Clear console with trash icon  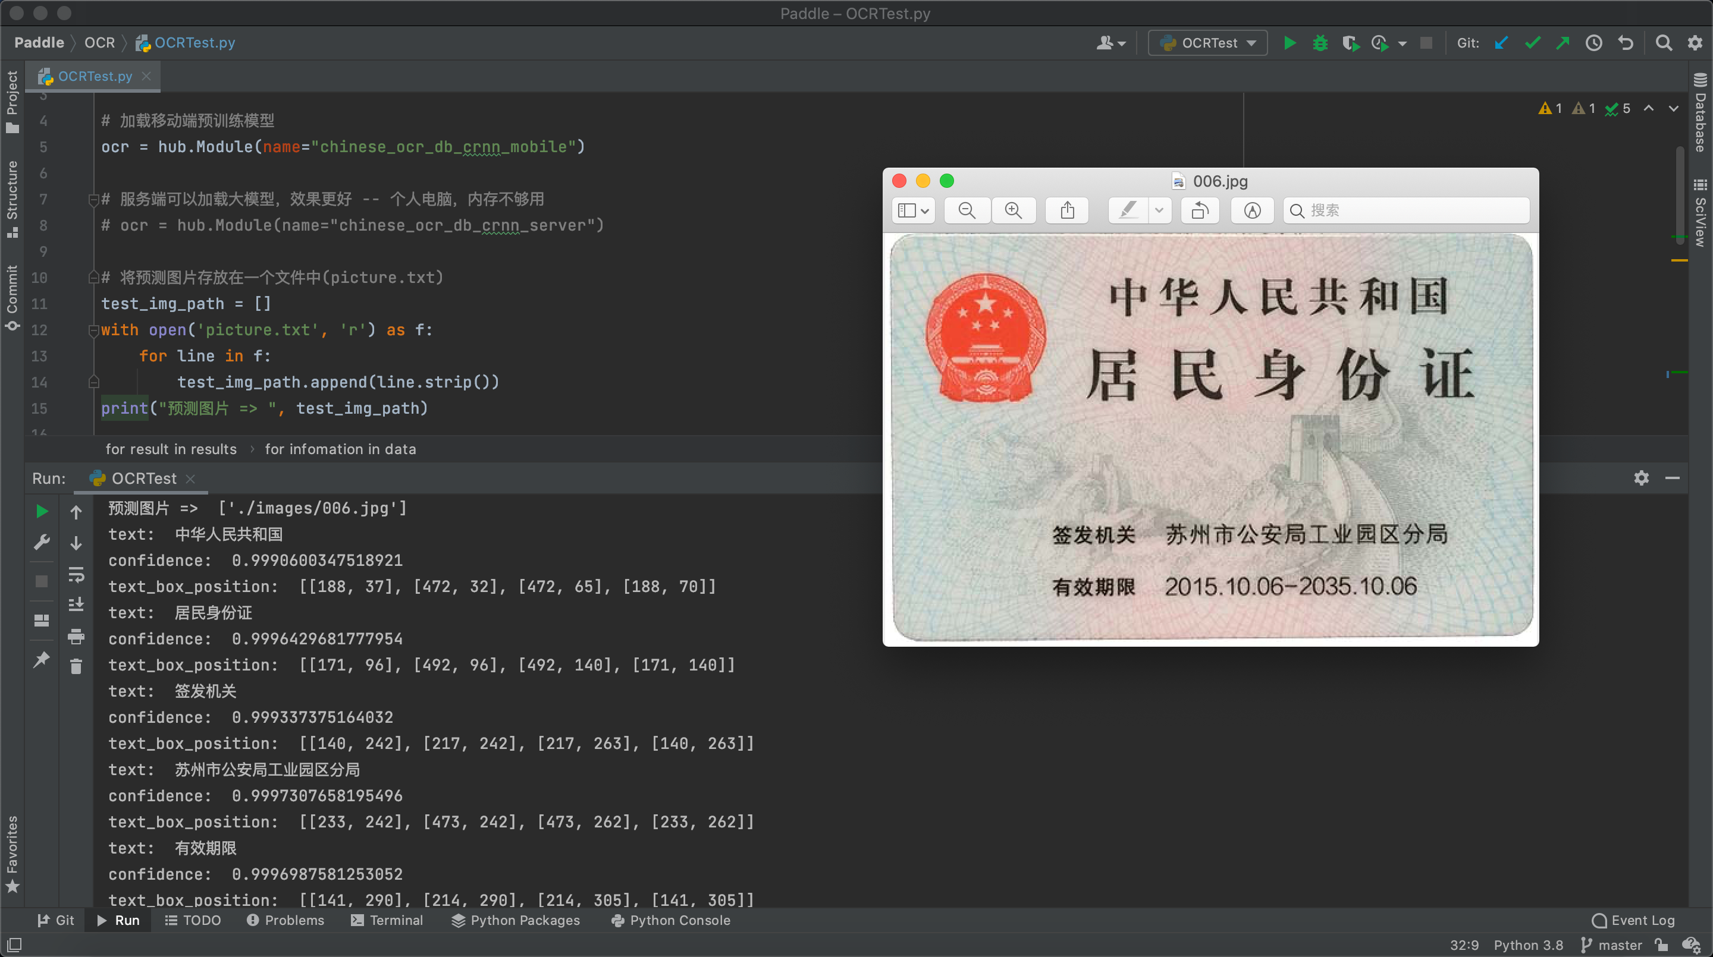(x=76, y=666)
